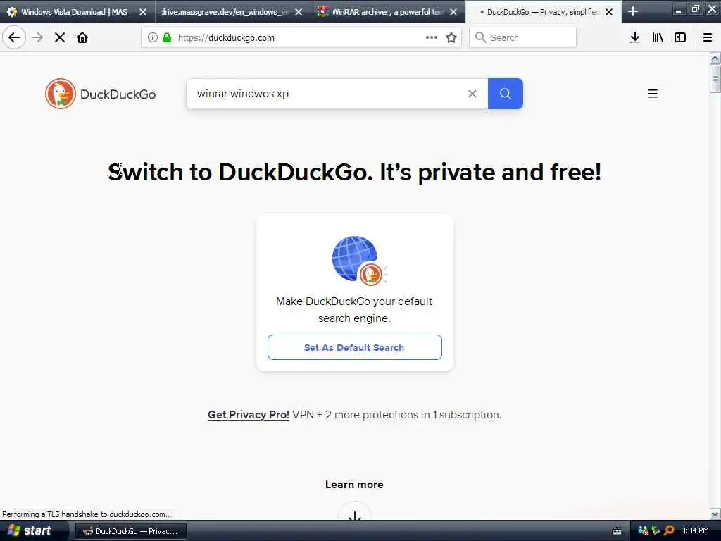Image resolution: width=721 pixels, height=541 pixels.
Task: Click the browser back arrow button
Action: pyautogui.click(x=14, y=37)
